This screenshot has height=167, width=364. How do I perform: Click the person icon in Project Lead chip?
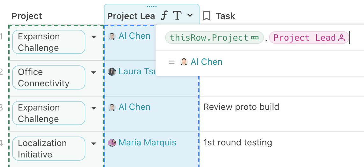341,38
